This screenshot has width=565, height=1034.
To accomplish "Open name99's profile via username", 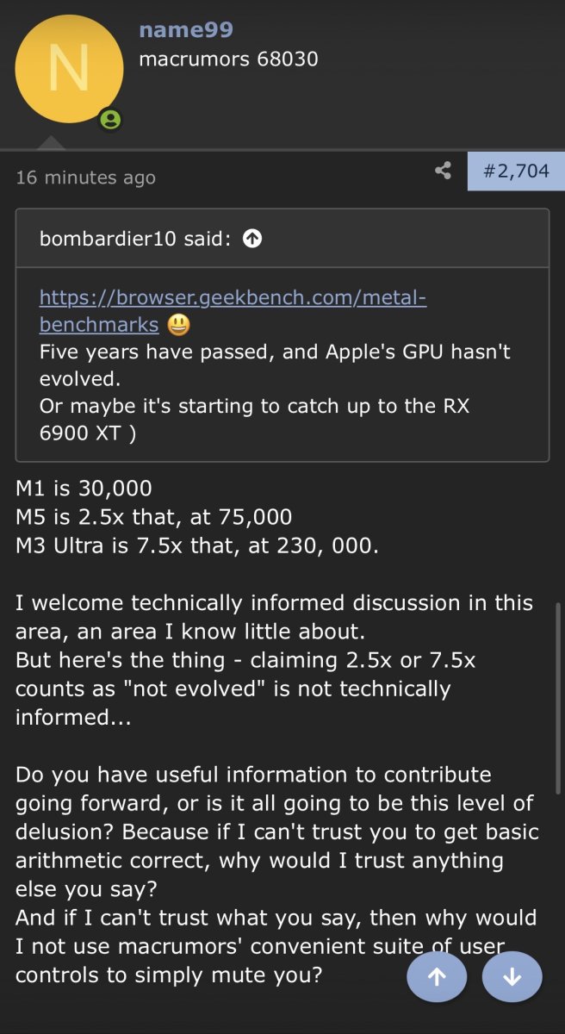I will (x=185, y=29).
